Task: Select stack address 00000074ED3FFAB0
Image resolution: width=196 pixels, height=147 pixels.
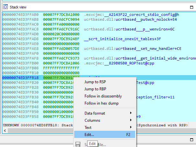Action: [x=20, y=15]
